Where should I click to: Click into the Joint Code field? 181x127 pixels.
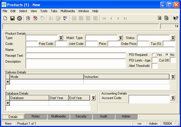92,44
